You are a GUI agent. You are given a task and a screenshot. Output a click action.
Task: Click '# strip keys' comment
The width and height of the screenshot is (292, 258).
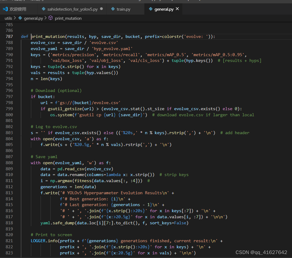[174, 175]
